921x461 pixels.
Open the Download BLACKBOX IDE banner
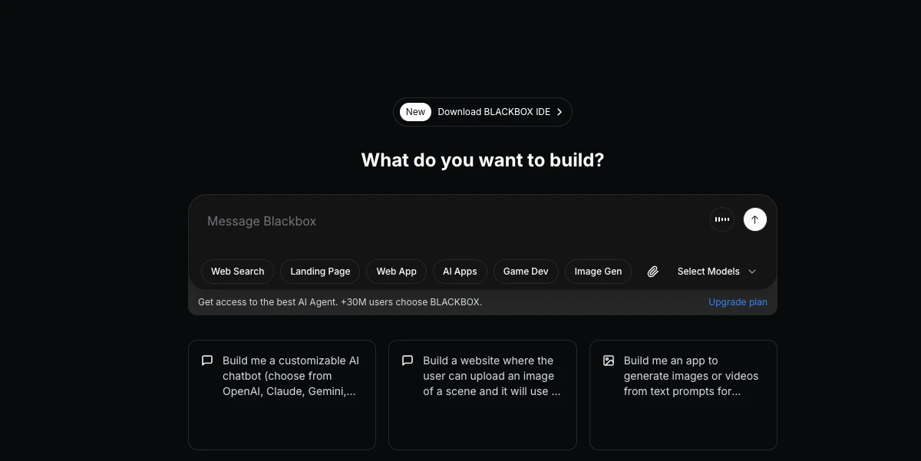494,112
